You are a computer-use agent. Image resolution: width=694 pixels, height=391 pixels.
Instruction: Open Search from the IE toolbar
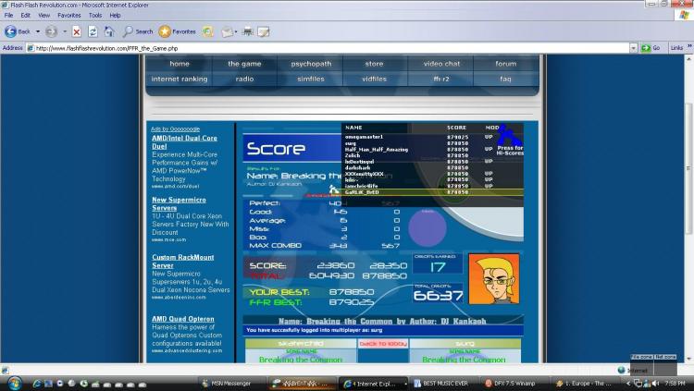[138, 31]
